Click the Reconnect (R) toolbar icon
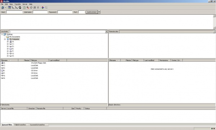The height and width of the screenshot is (130, 216). point(38,8)
